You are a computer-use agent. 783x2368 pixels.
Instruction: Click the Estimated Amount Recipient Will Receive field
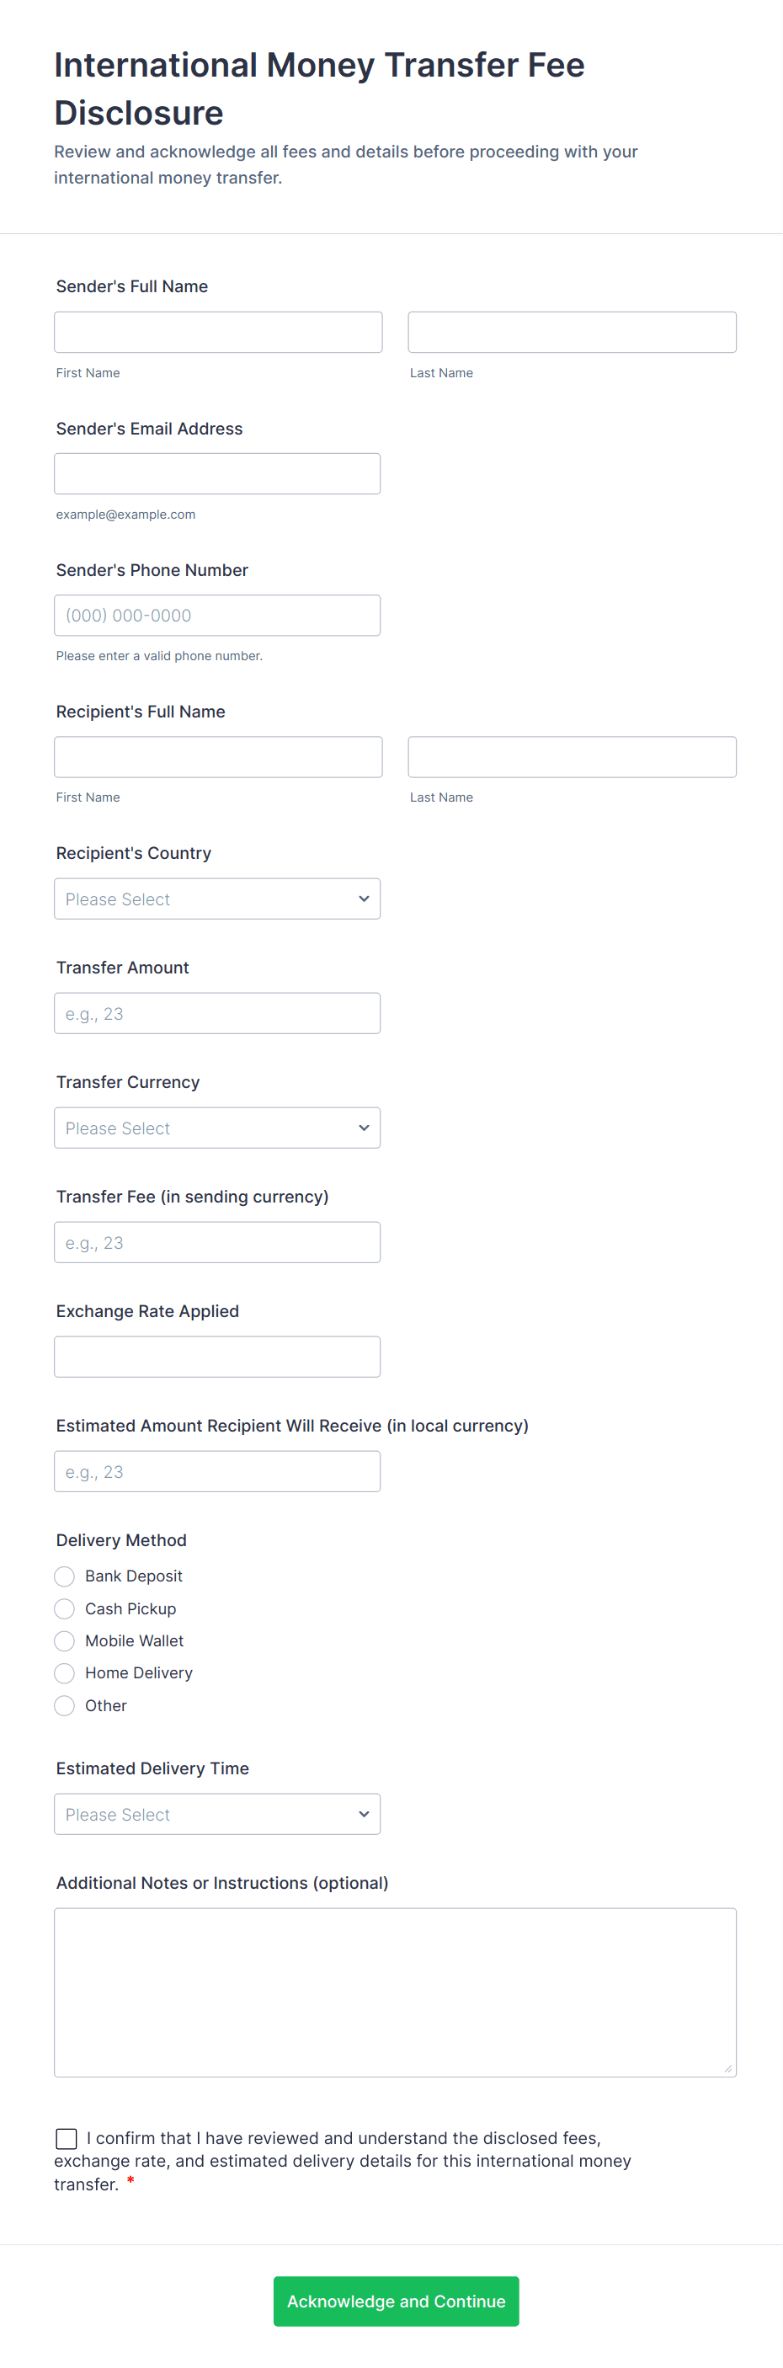point(217,1471)
